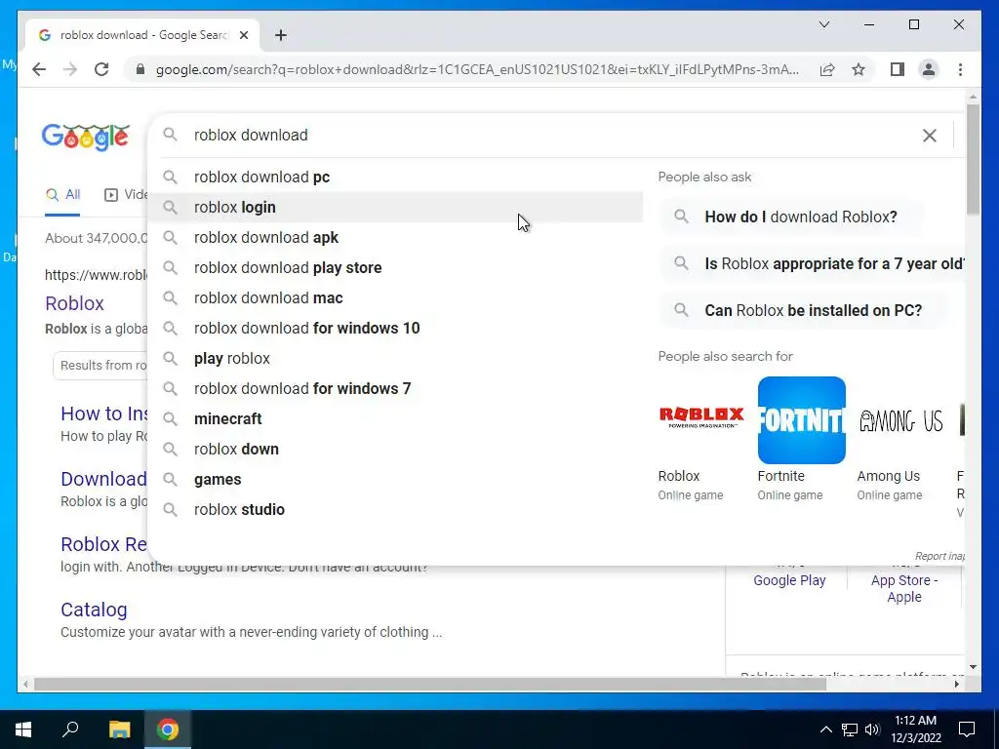The image size is (999, 749).
Task: Open the Among Us thumbnail
Action: [900, 419]
